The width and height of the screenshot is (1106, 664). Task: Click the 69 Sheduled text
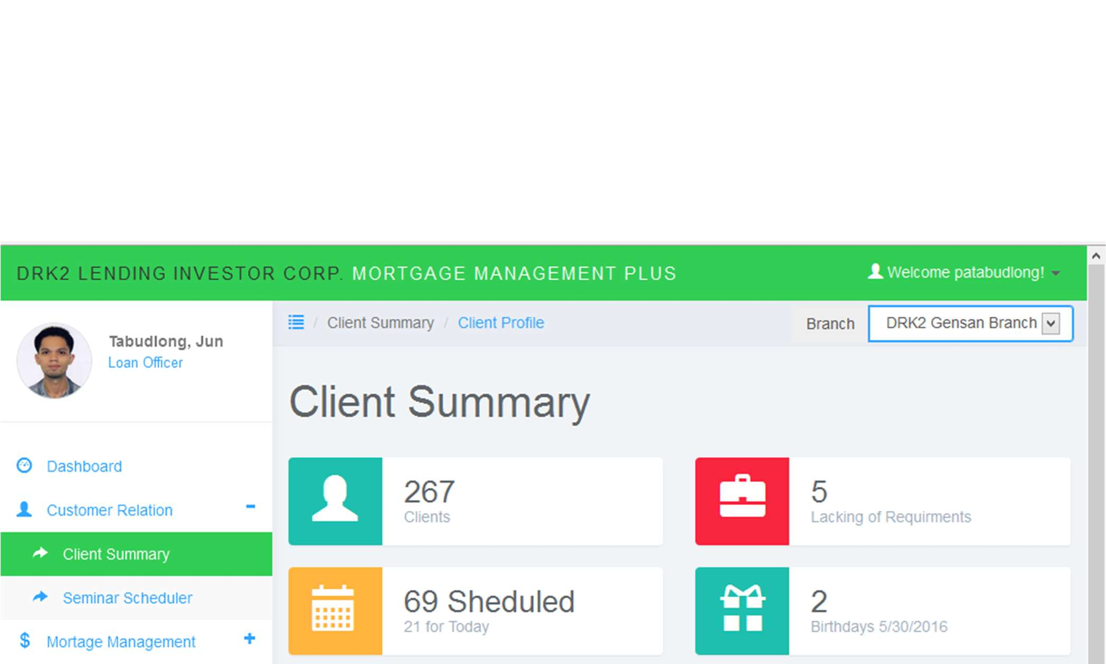coord(489,601)
